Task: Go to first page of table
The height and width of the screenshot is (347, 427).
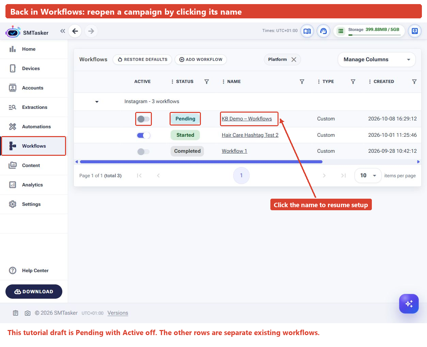Action: [139, 176]
